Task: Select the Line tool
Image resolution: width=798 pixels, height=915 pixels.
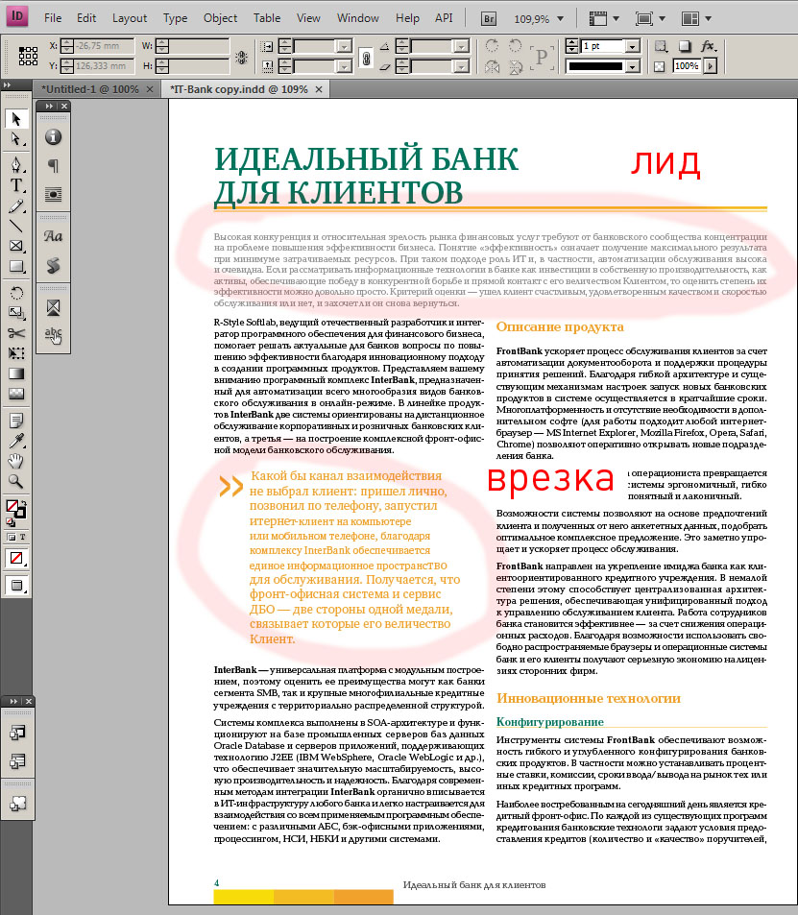Action: tap(16, 227)
